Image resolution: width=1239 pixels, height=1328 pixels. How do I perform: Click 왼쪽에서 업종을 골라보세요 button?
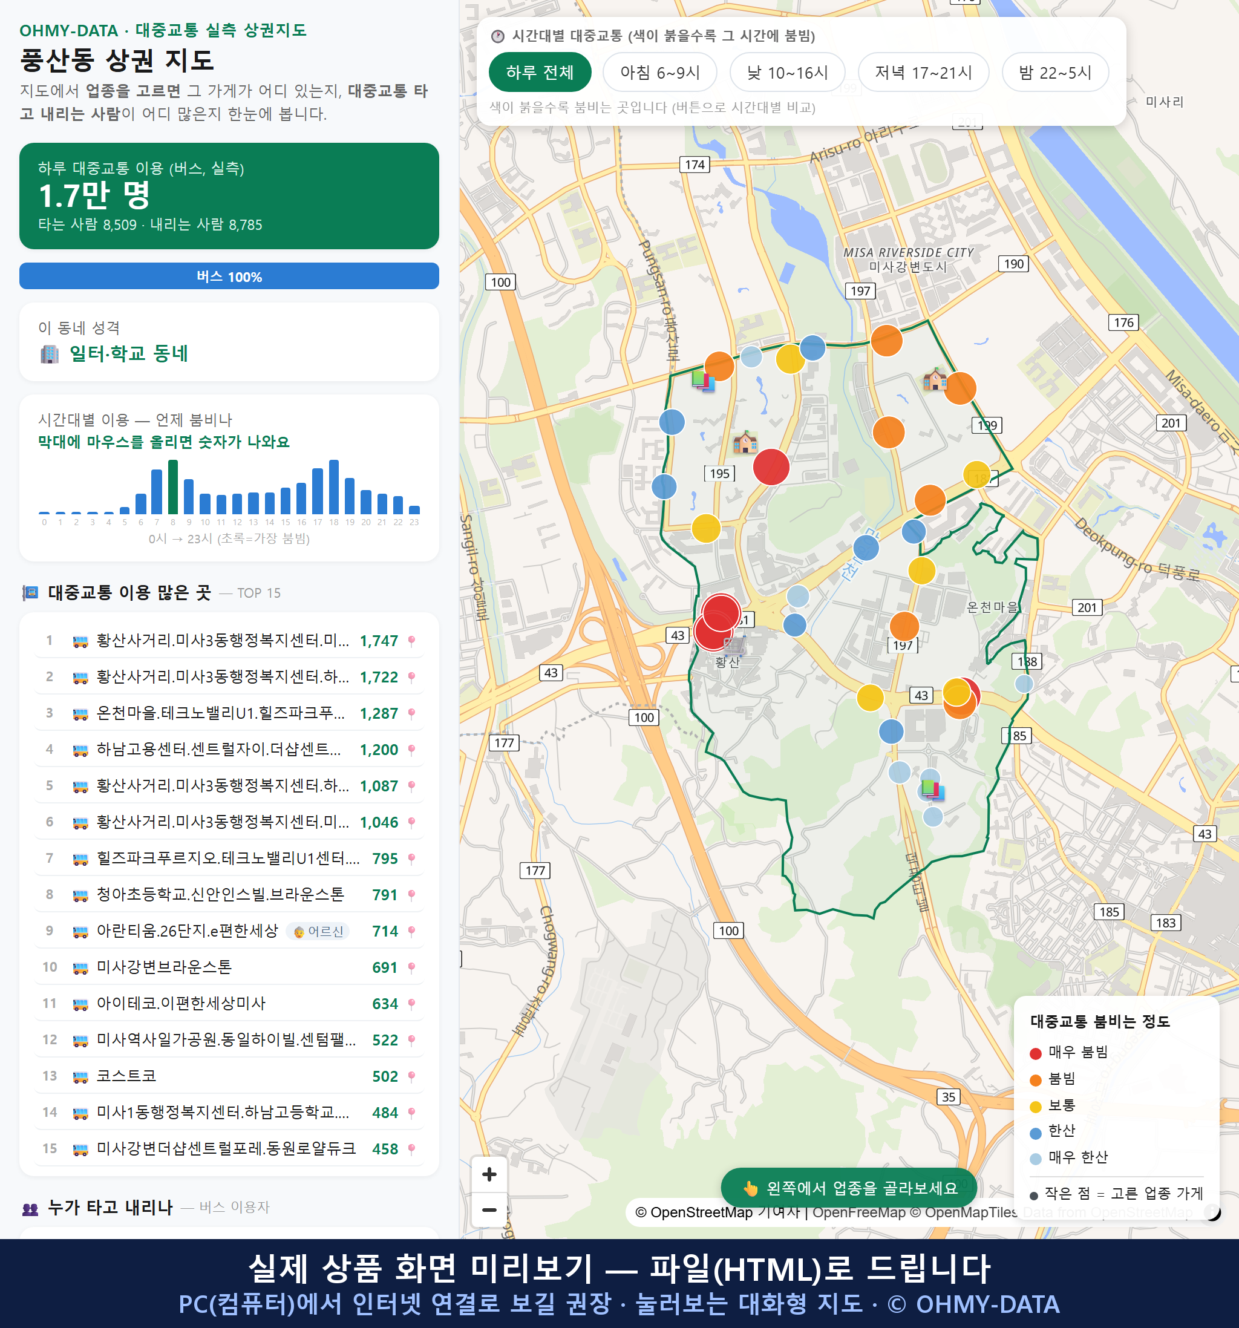point(848,1188)
